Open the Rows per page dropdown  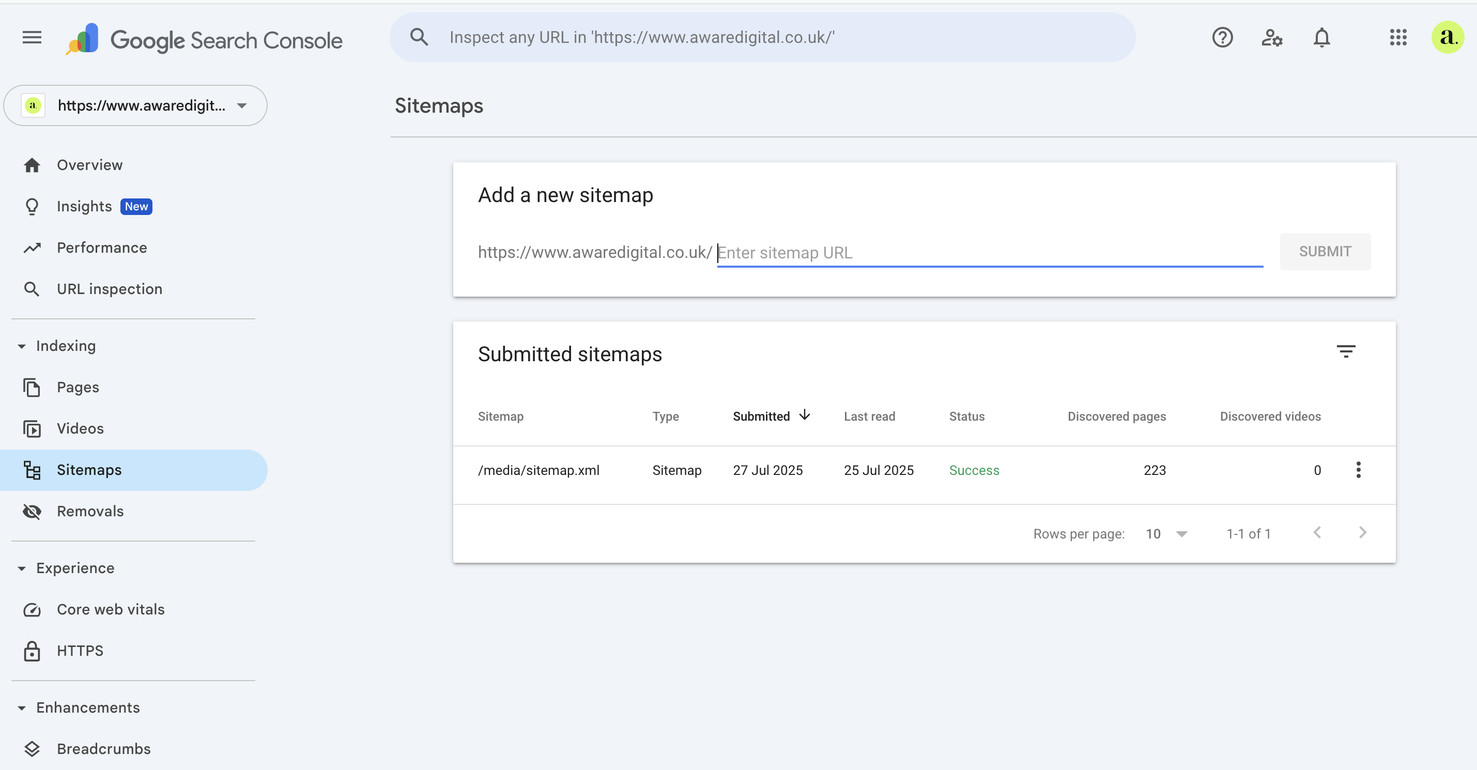coord(1166,534)
